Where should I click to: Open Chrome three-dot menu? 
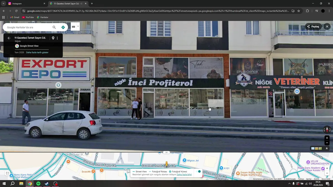329,11
